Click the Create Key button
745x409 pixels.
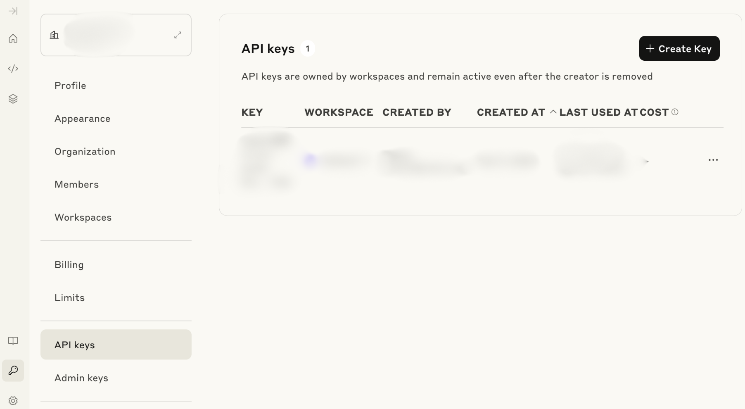[x=679, y=48]
